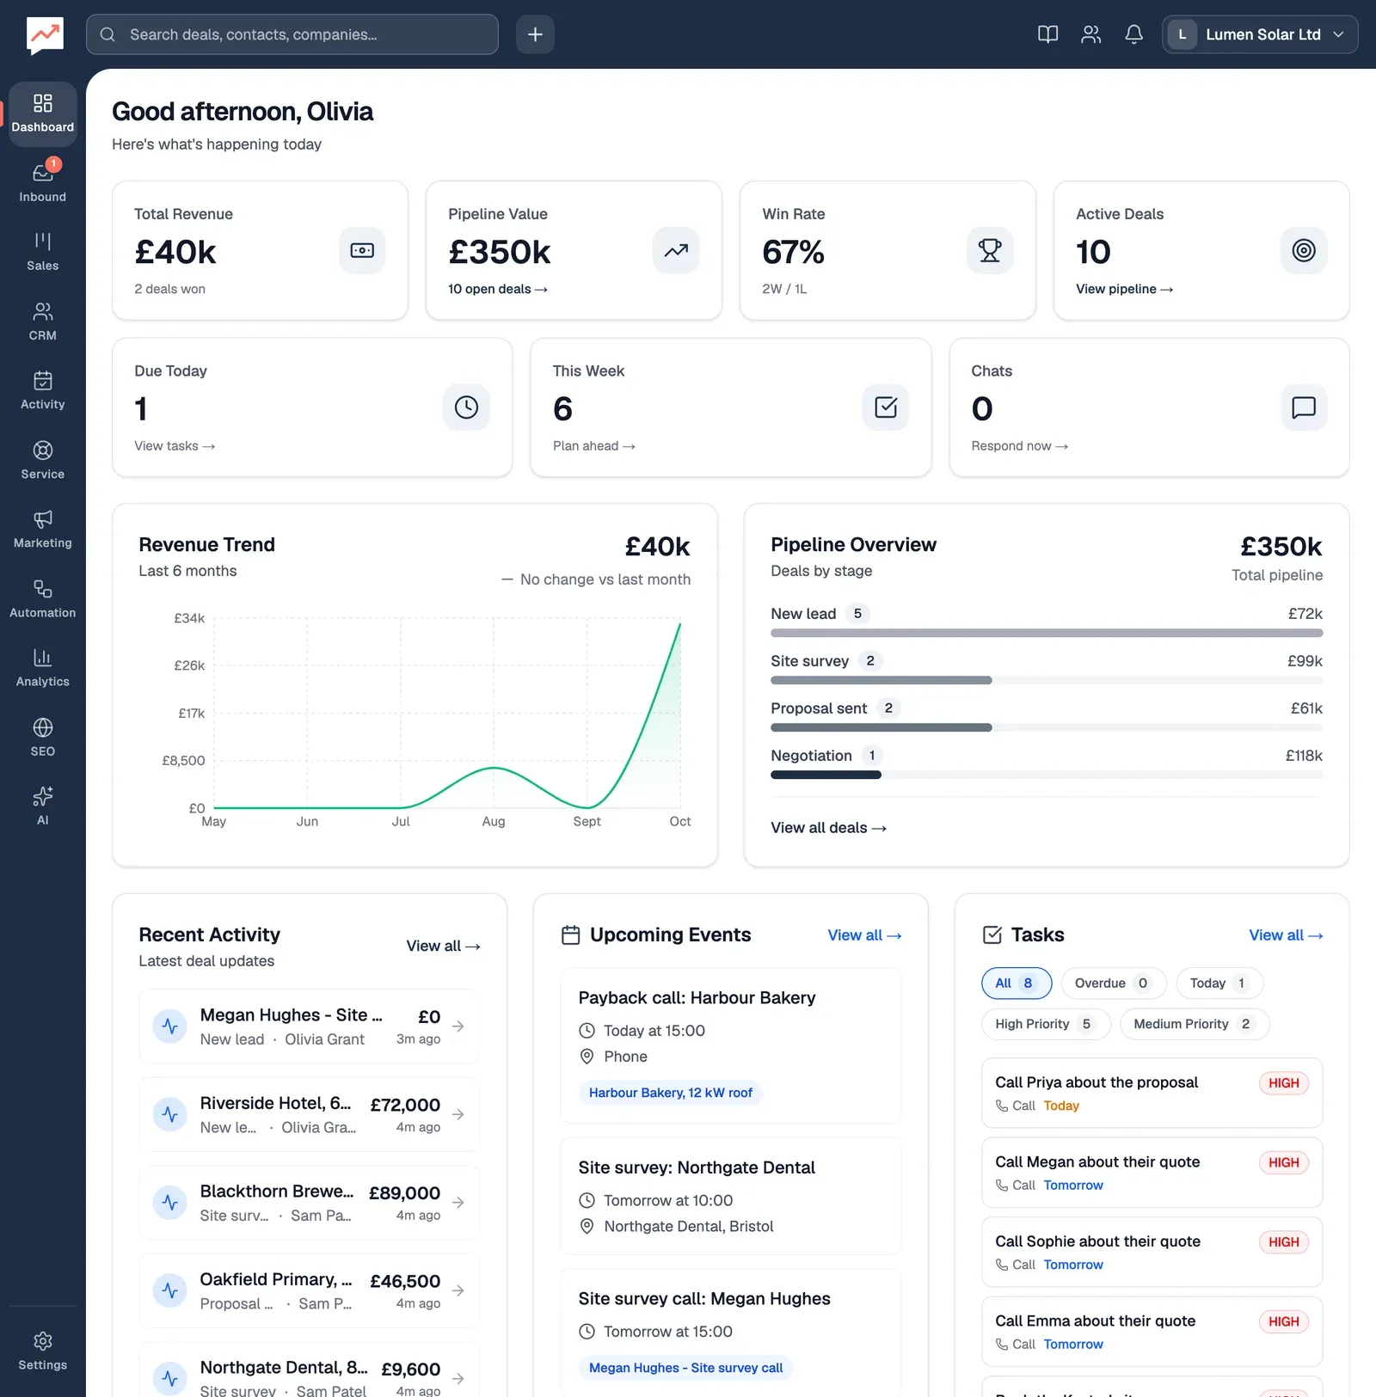Screen dimensions: 1376x1397
Task: Click the app logo in top-left
Action: click(45, 35)
